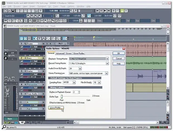Open the Playback Timing Master dropdown
The image size is (173, 131).
(x=107, y=59)
